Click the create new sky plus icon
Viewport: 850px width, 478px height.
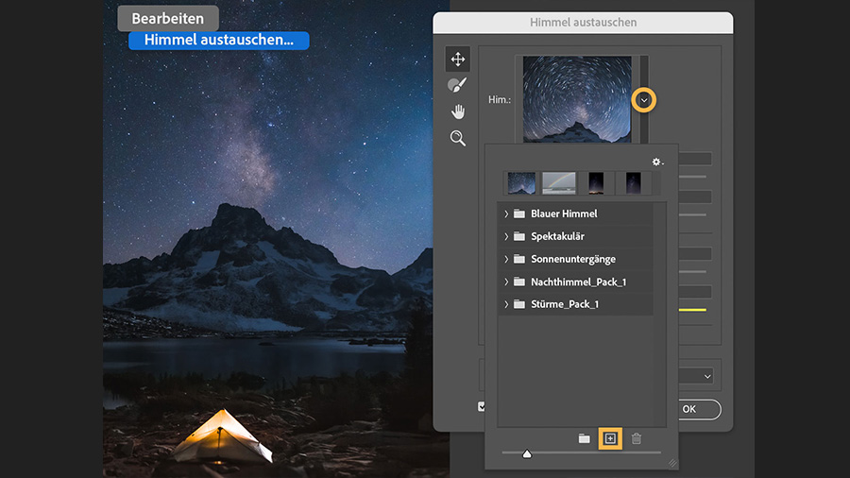(610, 438)
